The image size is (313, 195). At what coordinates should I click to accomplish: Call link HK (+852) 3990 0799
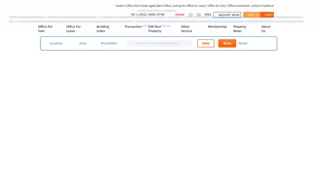click(147, 15)
